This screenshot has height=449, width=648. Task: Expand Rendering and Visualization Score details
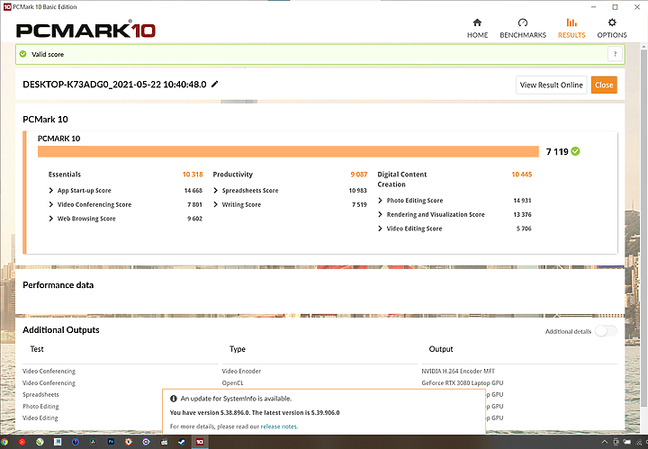pyautogui.click(x=380, y=214)
